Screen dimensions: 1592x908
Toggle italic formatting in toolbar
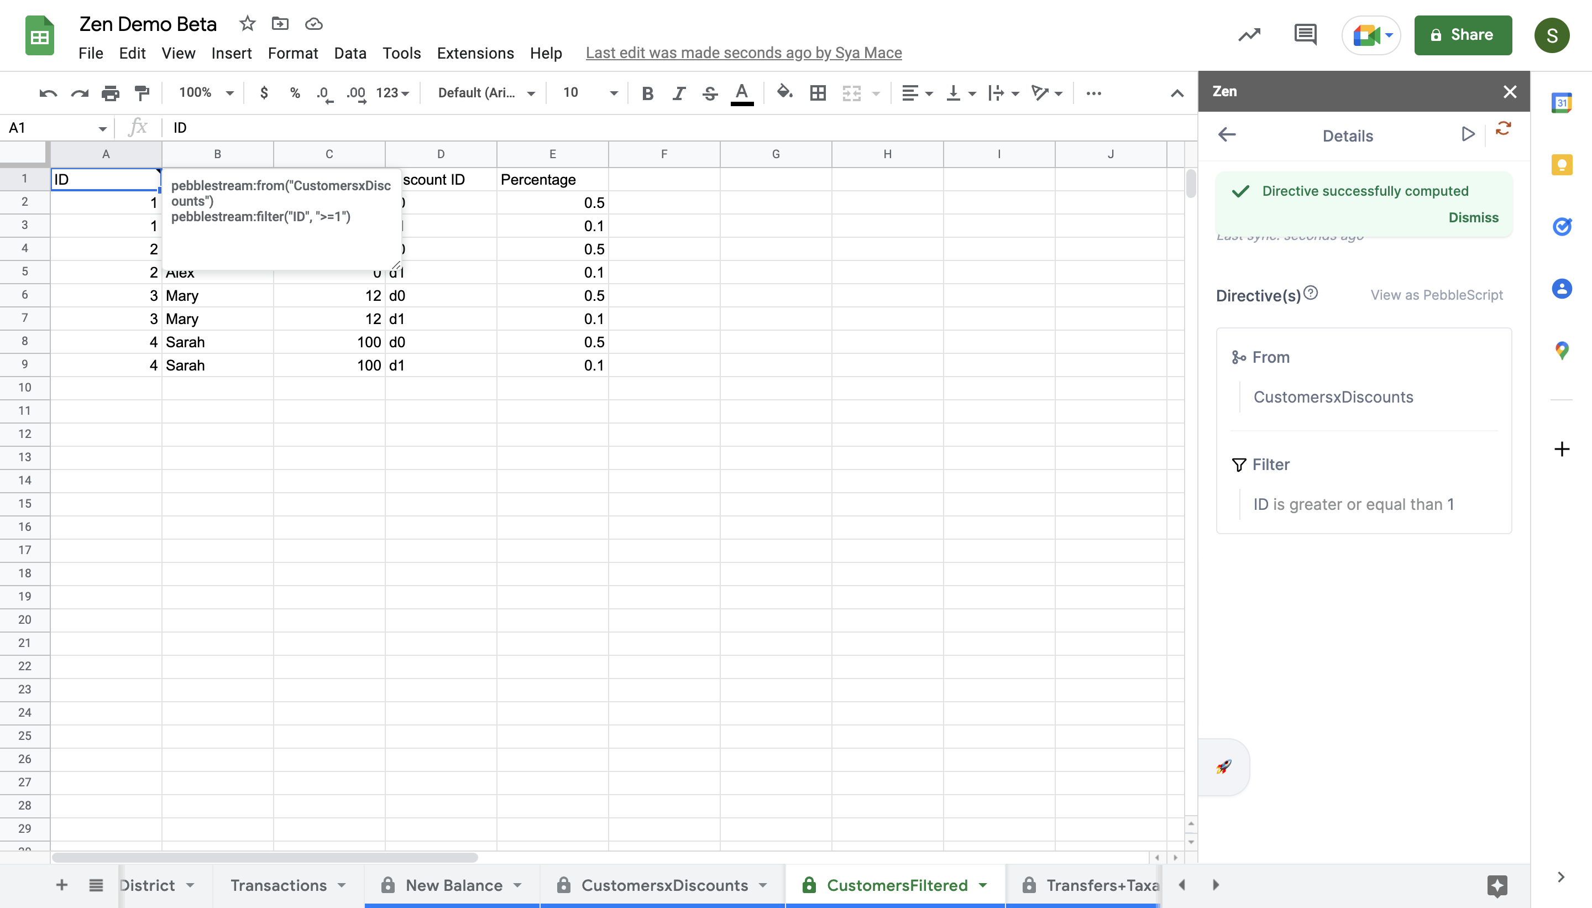coord(678,92)
